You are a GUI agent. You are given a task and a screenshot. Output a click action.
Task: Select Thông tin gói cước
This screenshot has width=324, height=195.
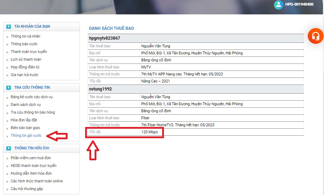click(26, 135)
